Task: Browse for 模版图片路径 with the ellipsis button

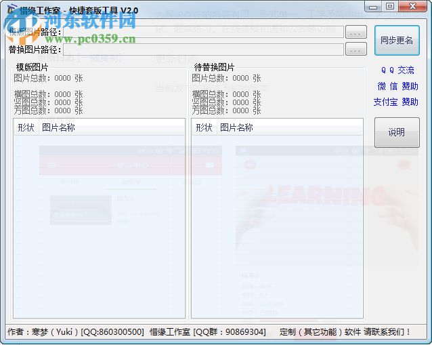Action: pos(356,32)
